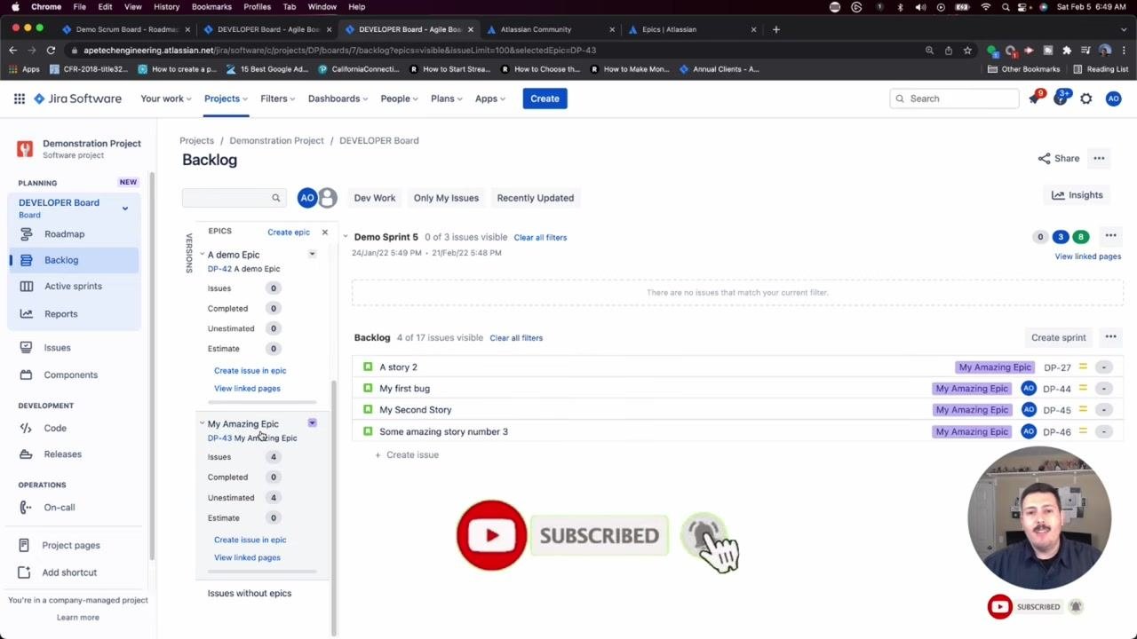Open the My Amazing Epic dropdown arrow

pos(312,423)
